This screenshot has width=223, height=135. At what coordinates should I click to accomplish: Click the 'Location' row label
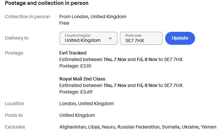click(14, 104)
